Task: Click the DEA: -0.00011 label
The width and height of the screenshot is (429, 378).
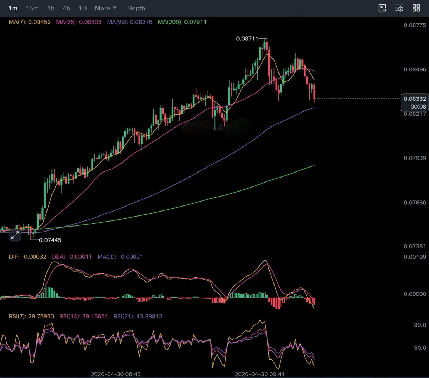Action: click(x=72, y=257)
